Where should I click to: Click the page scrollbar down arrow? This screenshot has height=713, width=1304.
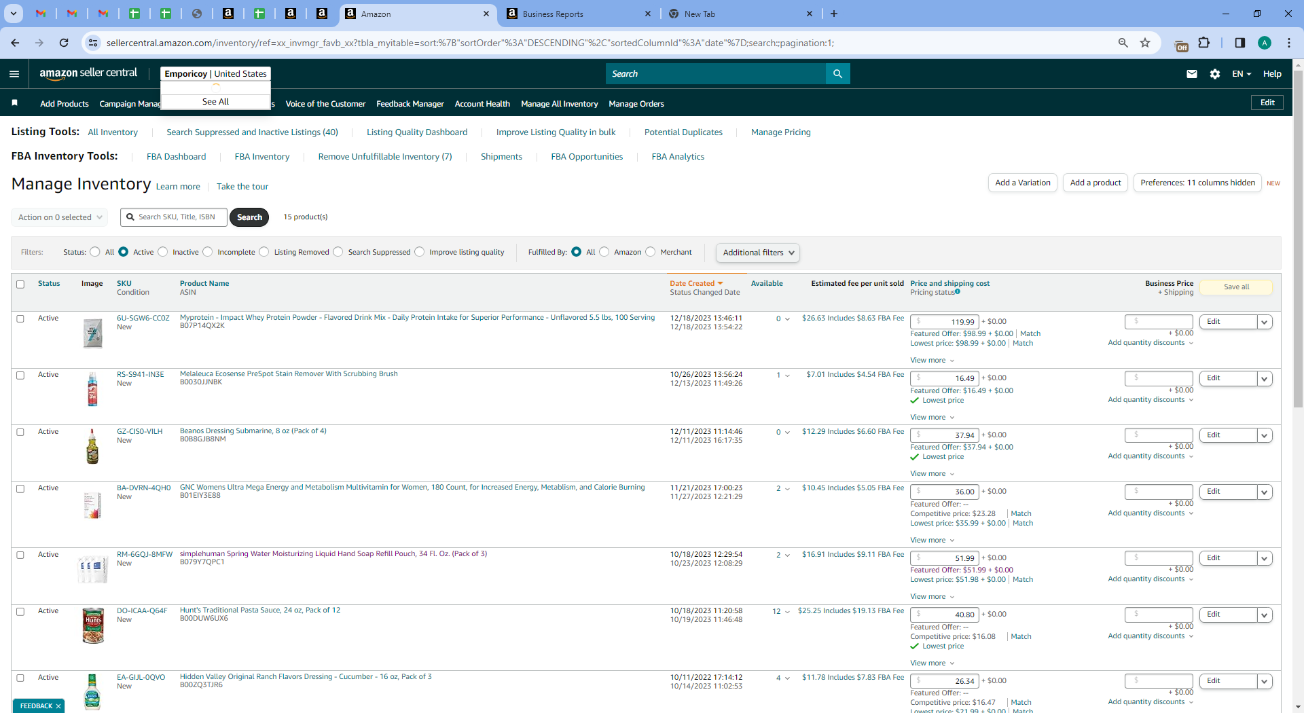click(1298, 707)
